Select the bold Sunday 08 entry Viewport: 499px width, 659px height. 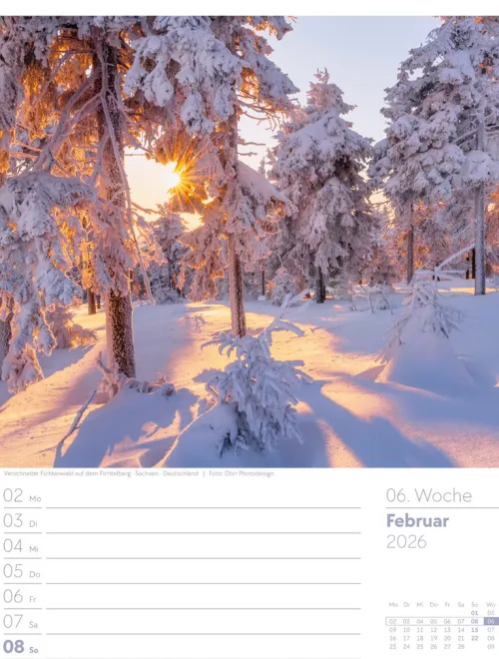tap(21, 647)
